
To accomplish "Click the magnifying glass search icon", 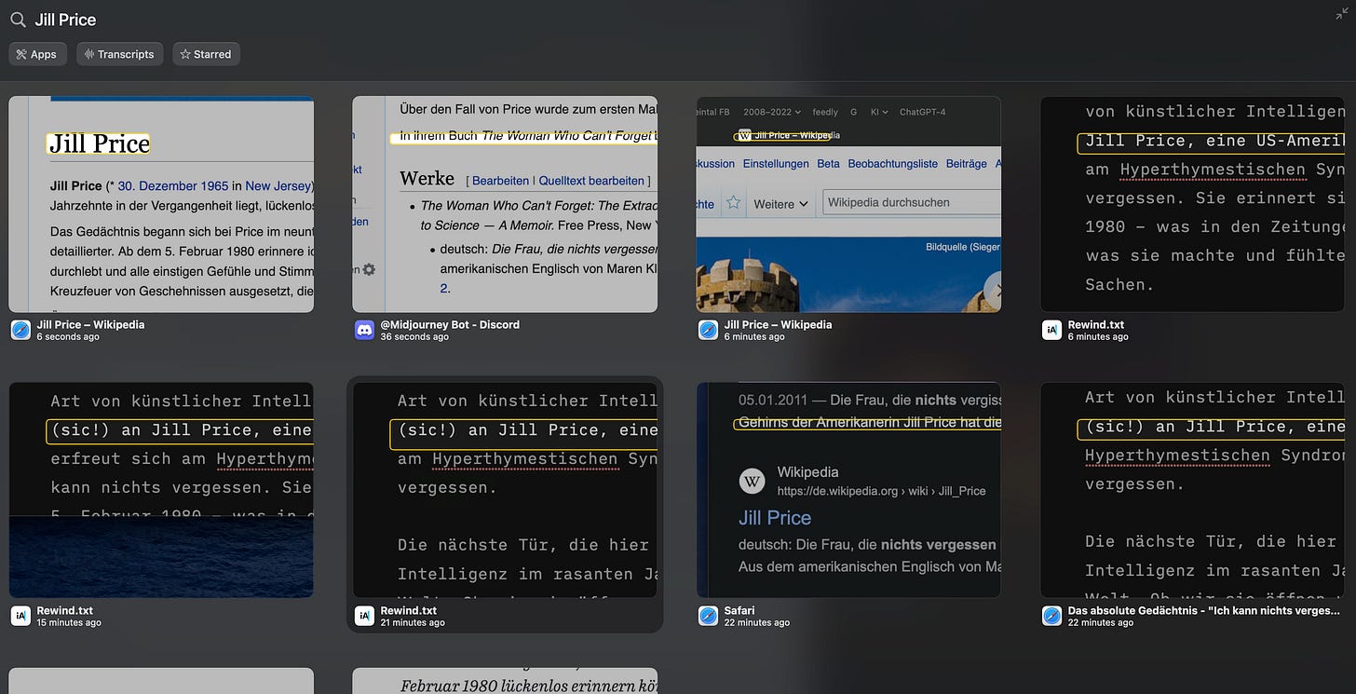I will click(x=18, y=20).
